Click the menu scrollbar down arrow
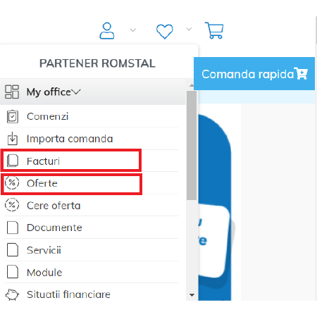 (x=192, y=295)
